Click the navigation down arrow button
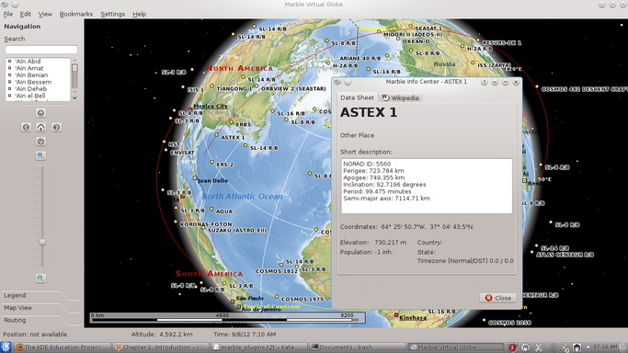 tap(40, 142)
